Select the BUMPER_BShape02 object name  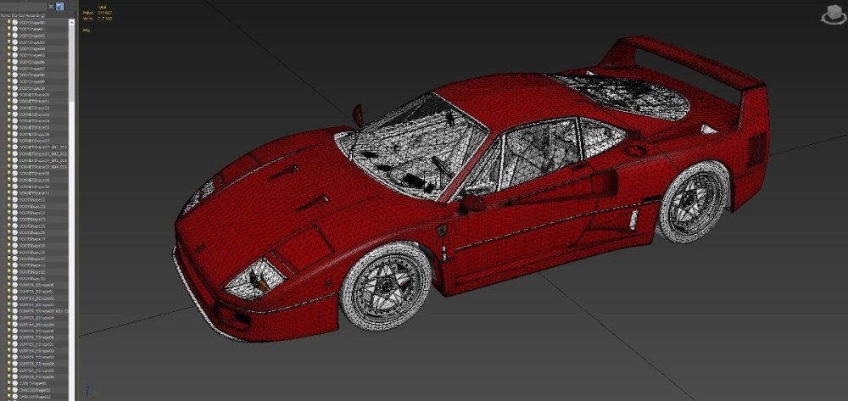(x=36, y=298)
